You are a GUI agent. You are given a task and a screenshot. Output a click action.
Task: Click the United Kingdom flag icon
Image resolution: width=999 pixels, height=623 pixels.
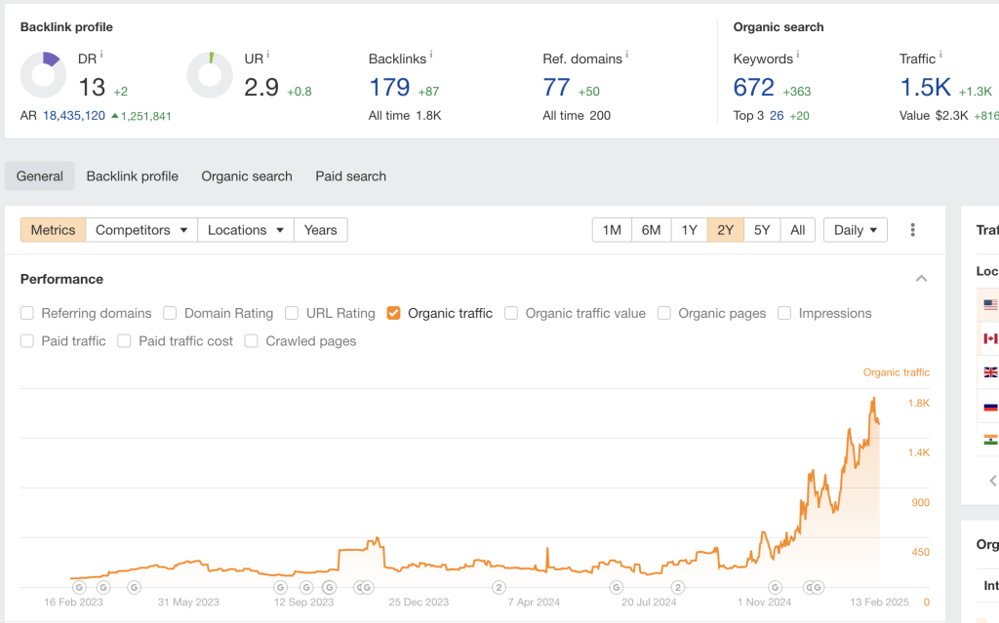click(x=990, y=372)
